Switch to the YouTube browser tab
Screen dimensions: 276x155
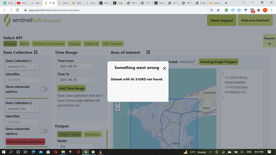pyautogui.click(x=22, y=3)
